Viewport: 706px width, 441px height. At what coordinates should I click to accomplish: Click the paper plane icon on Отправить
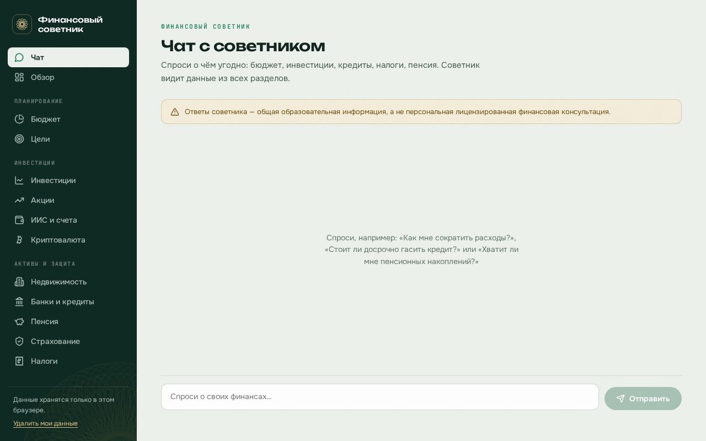(x=621, y=399)
